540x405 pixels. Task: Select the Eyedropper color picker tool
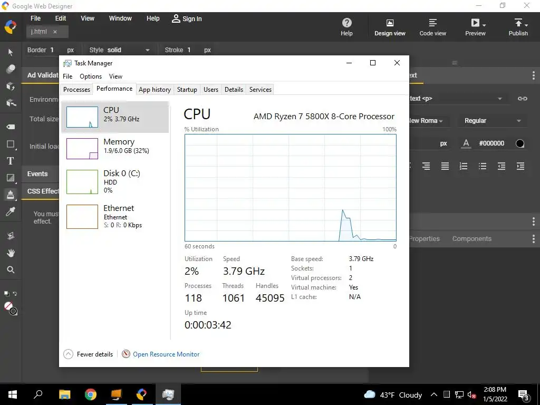tap(11, 211)
